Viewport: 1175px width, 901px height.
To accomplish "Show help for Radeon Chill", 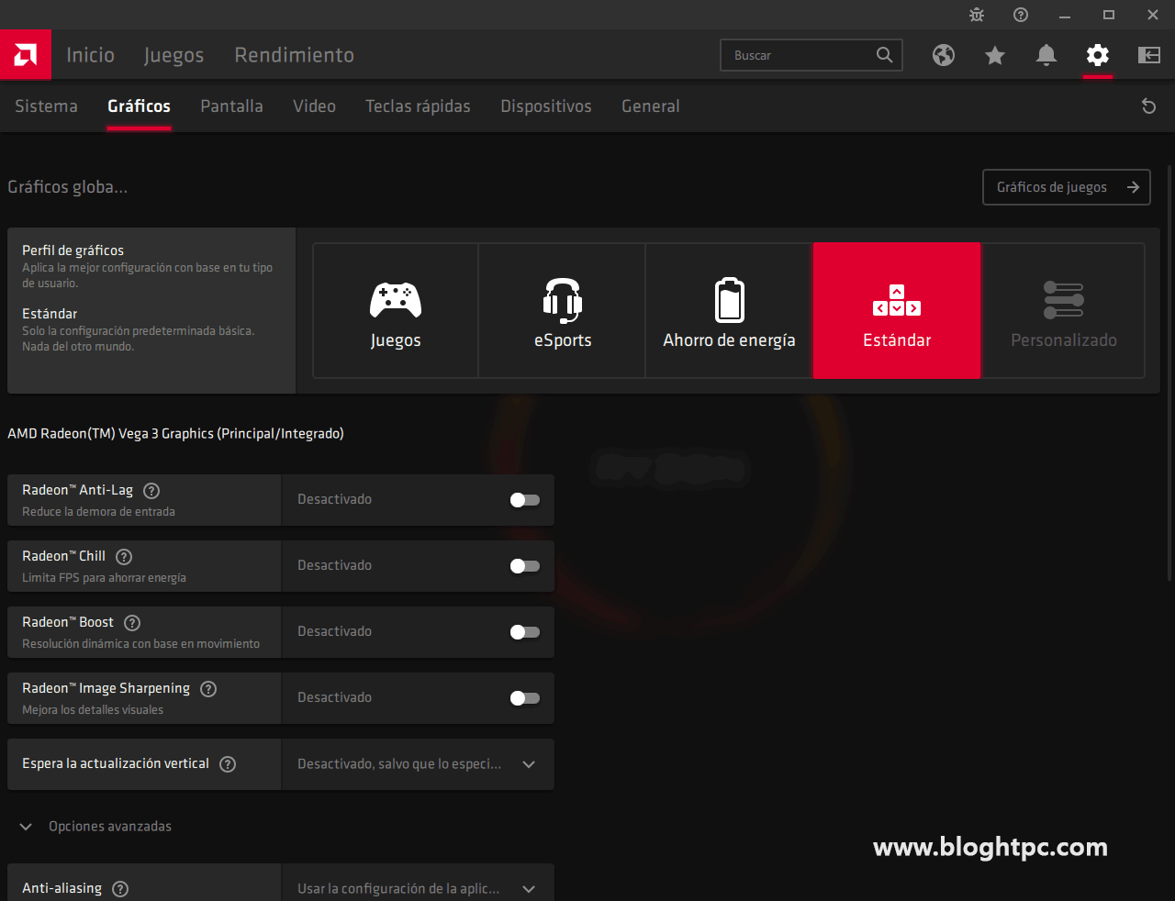I will [125, 557].
